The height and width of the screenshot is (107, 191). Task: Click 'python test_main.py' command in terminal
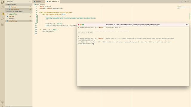click(x=113, y=28)
